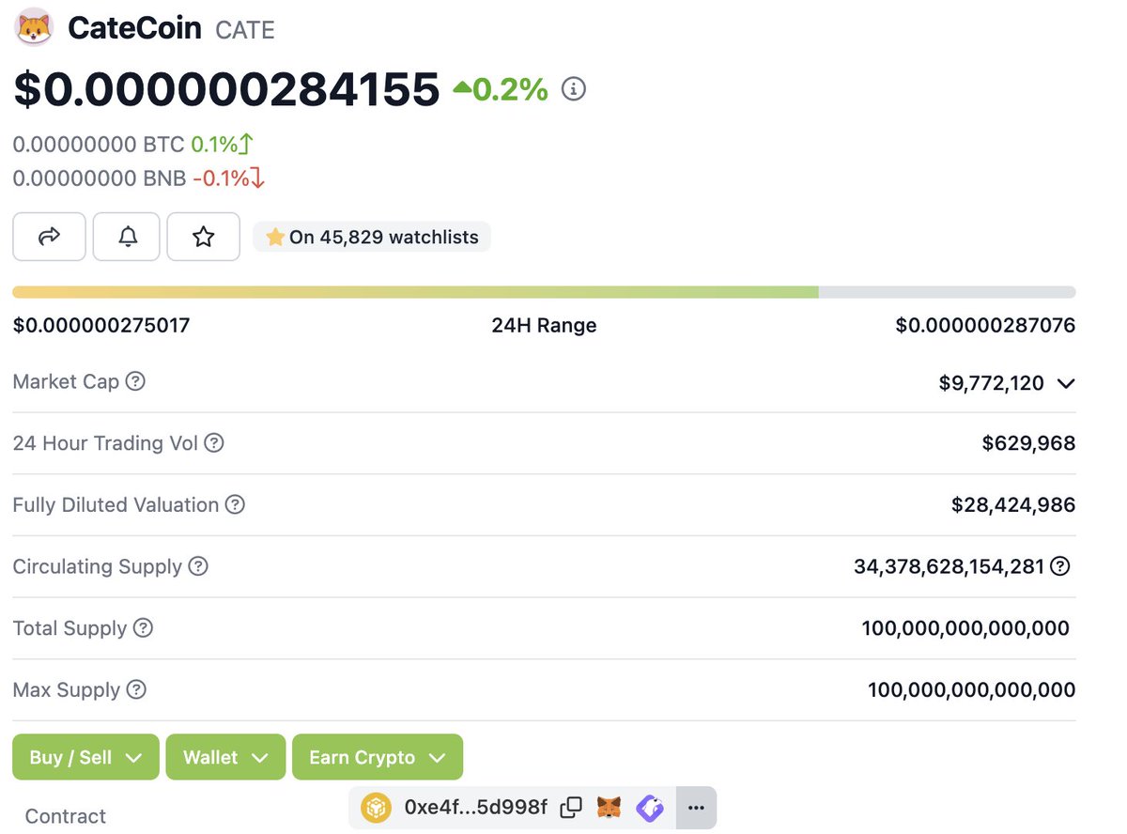This screenshot has height=834, width=1127.
Task: Click the 24H high $0.000000287076
Action: pyautogui.click(x=985, y=326)
